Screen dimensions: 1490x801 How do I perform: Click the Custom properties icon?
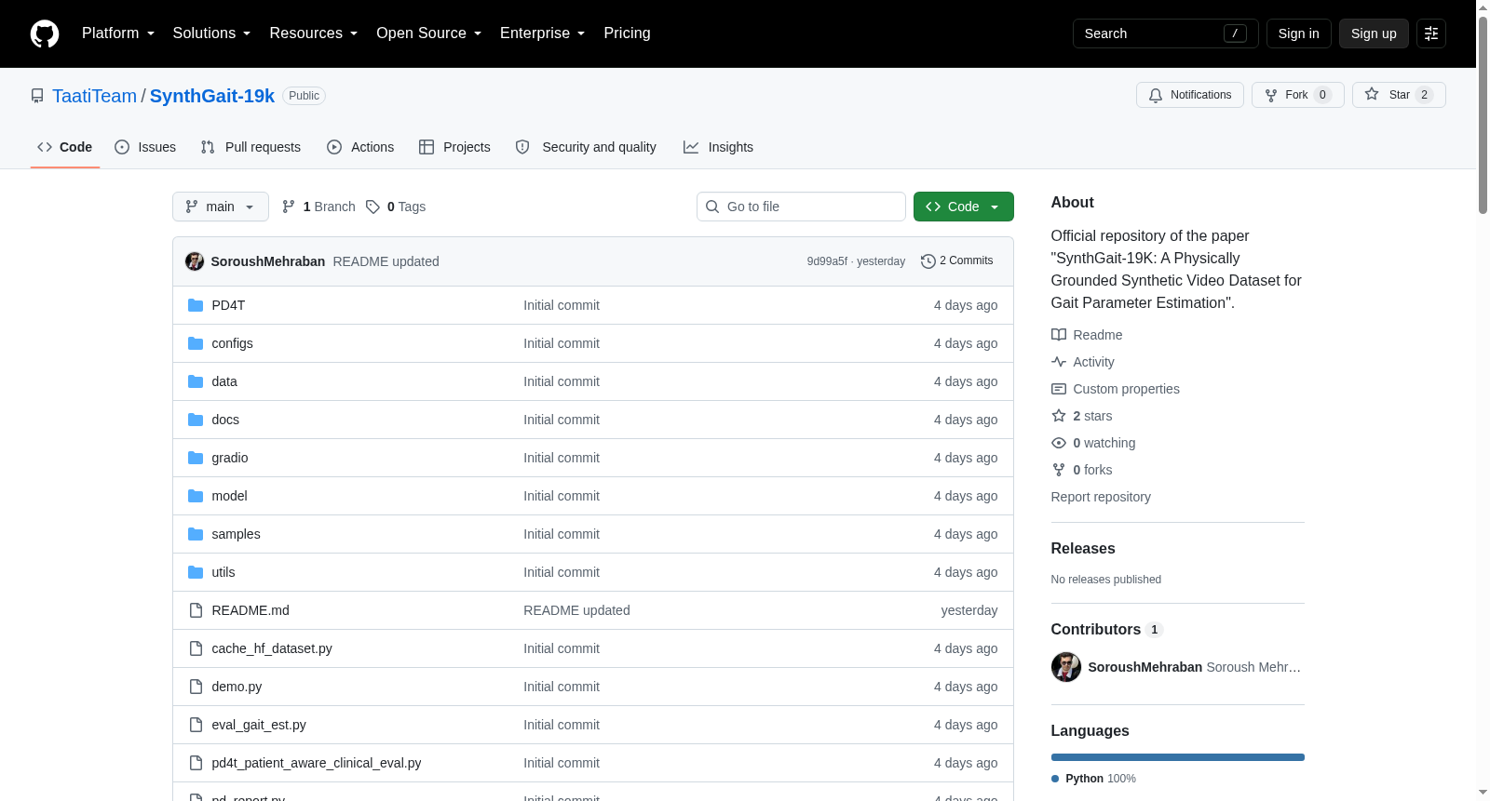point(1059,389)
